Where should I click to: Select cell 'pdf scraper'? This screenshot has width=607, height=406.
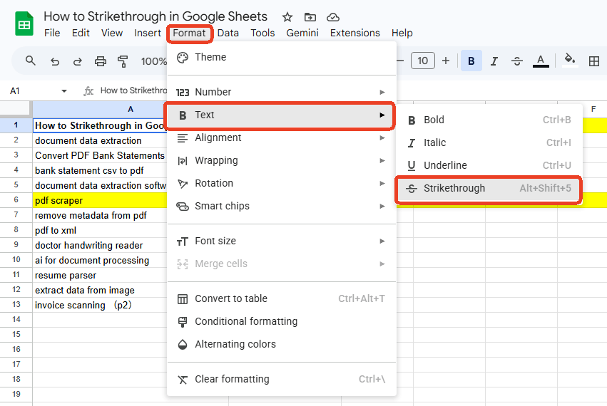(x=100, y=200)
